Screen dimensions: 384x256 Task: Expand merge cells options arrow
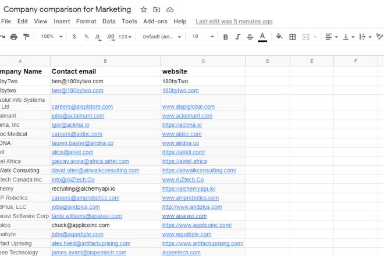pyautogui.click(x=315, y=37)
